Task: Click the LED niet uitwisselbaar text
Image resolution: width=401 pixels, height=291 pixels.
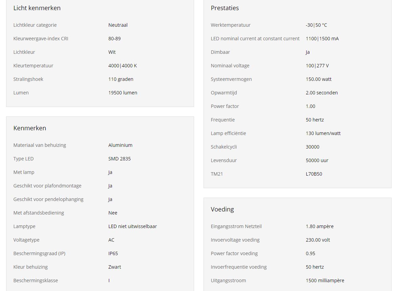Action: (x=133, y=226)
